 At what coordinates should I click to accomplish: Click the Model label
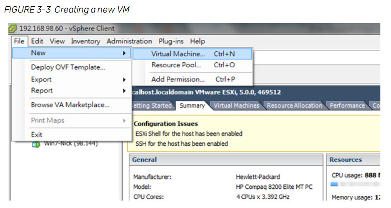pos(142,187)
